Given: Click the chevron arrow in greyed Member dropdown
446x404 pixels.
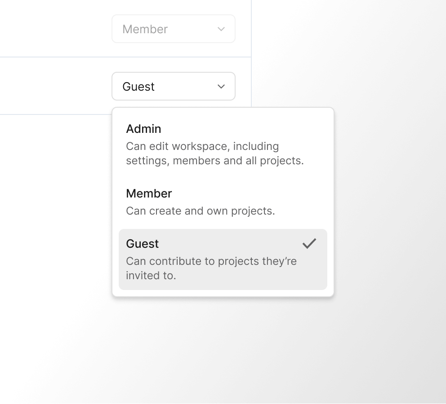Looking at the screenshot, I should coord(221,29).
